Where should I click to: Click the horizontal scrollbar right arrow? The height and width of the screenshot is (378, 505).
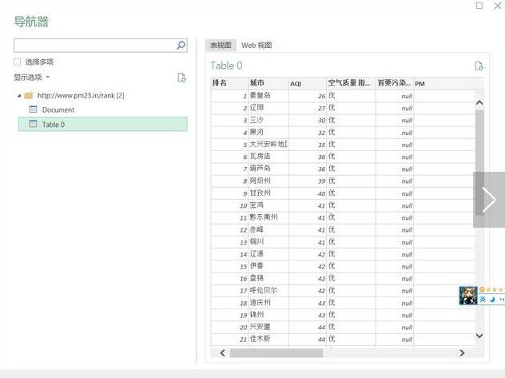462,353
